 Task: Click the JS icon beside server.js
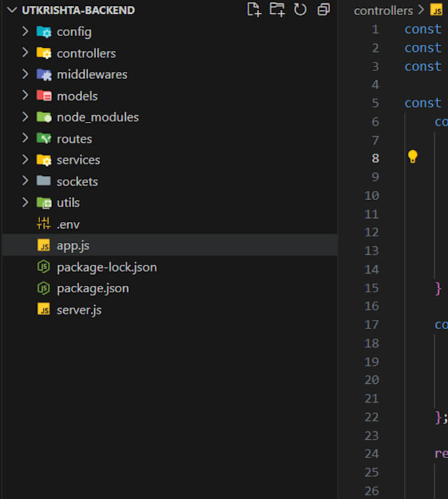click(43, 309)
